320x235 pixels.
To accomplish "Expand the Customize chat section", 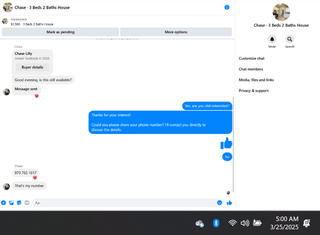I will pyautogui.click(x=252, y=58).
